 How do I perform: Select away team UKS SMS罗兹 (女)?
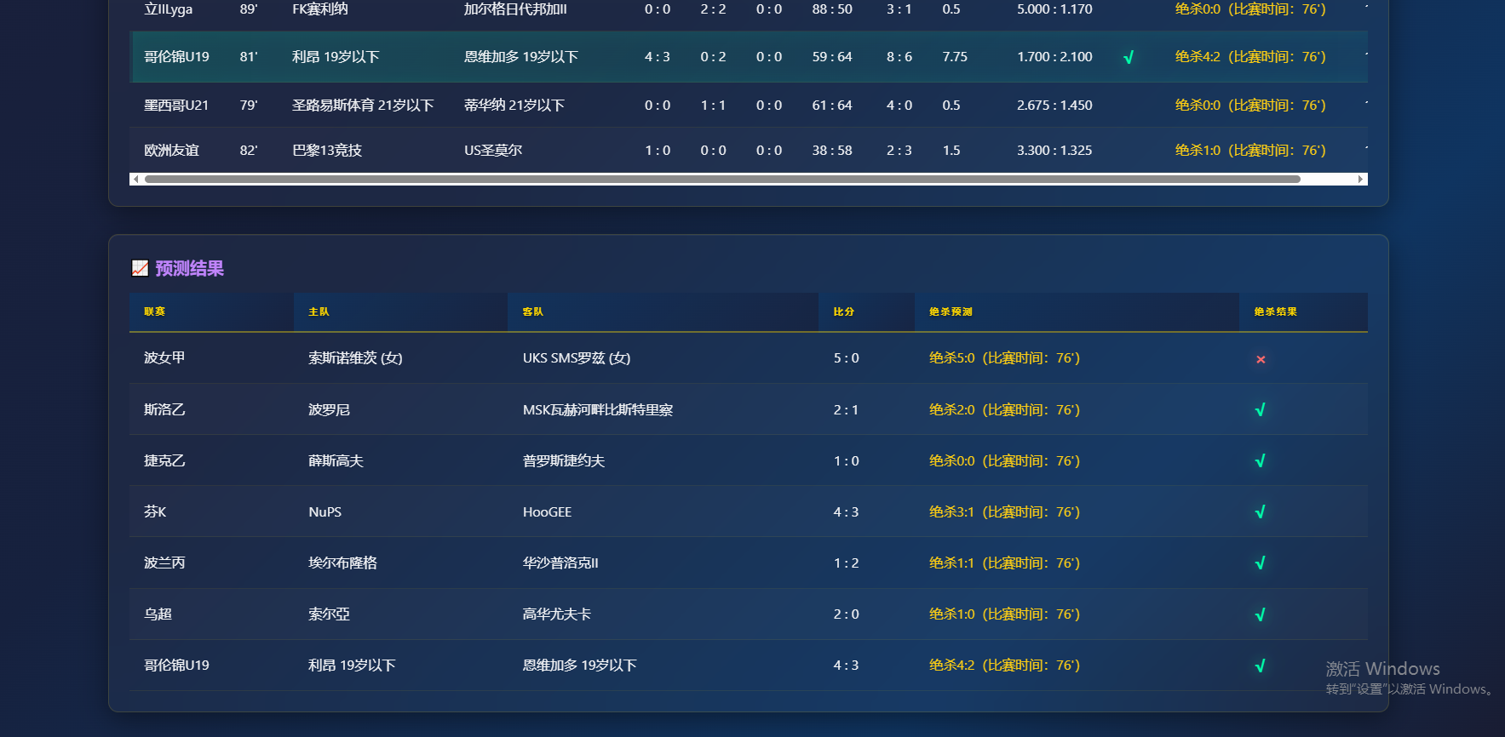577,358
